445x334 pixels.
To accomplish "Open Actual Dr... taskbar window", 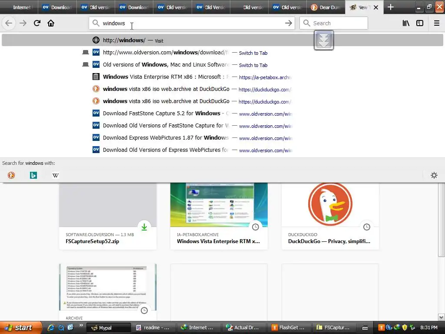I will point(244,328).
